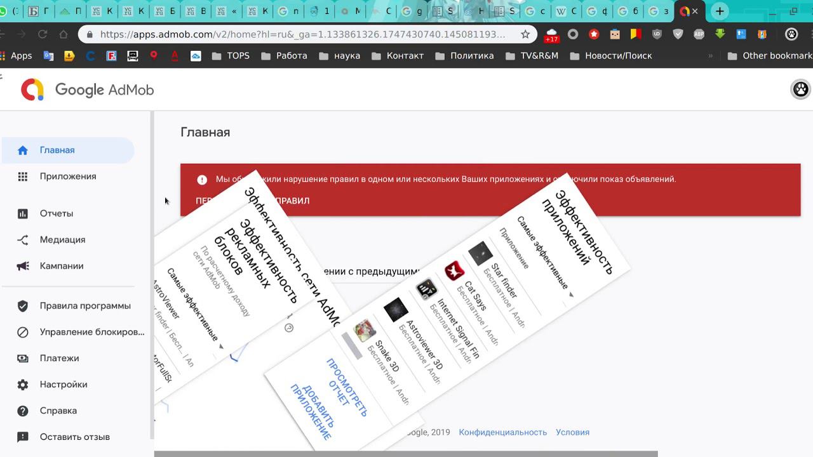This screenshot has width=813, height=457.
Task: Click the Cat Says app thumbnail
Action: coord(454,271)
